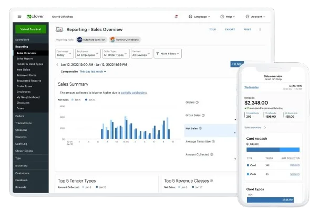Expand the Language menu
This screenshot has width=319, height=215.
200,16
